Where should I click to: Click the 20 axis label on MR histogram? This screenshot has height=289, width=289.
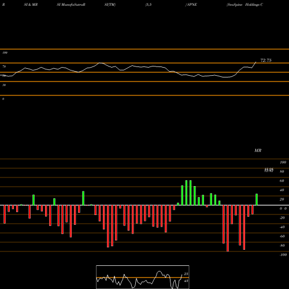(x=282, y=199)
